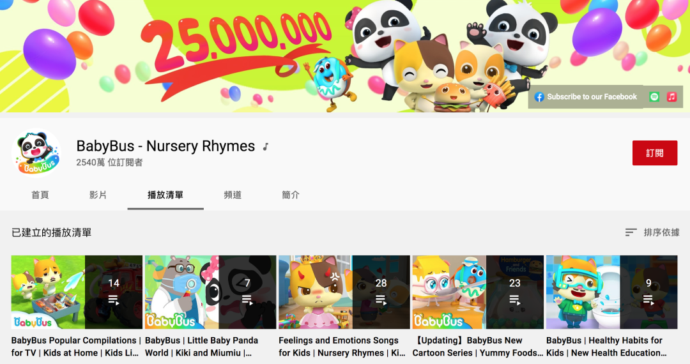
Task: Open the 排序依據 sort dropdown
Action: point(652,232)
